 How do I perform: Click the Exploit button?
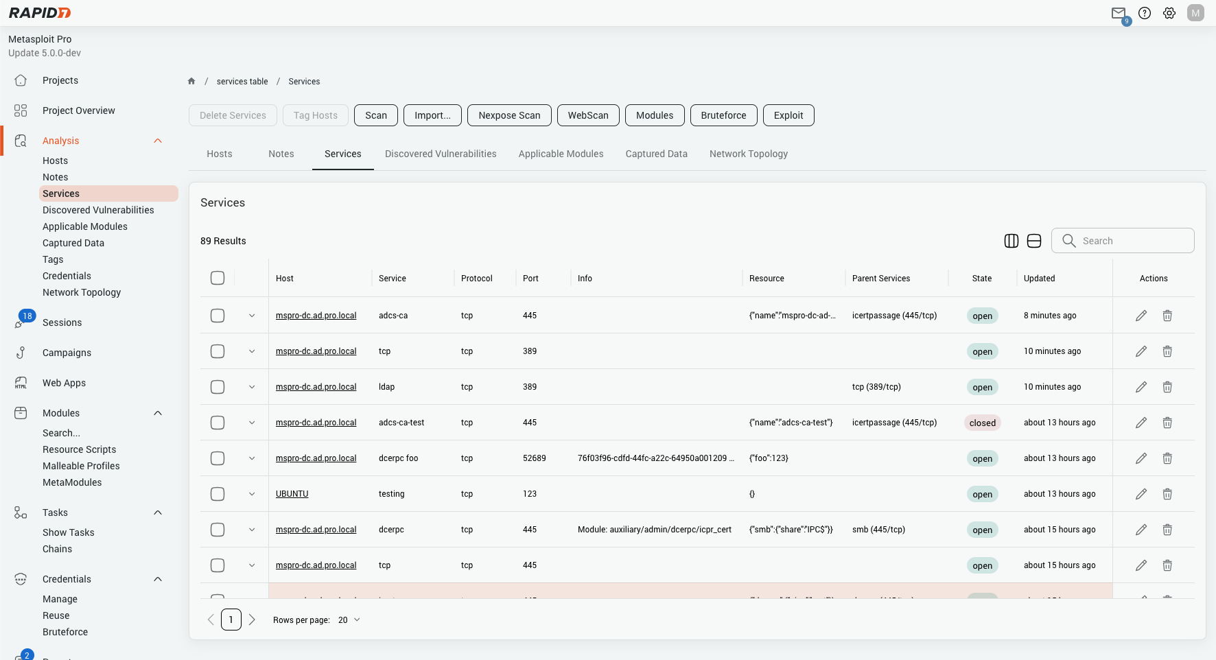point(788,115)
